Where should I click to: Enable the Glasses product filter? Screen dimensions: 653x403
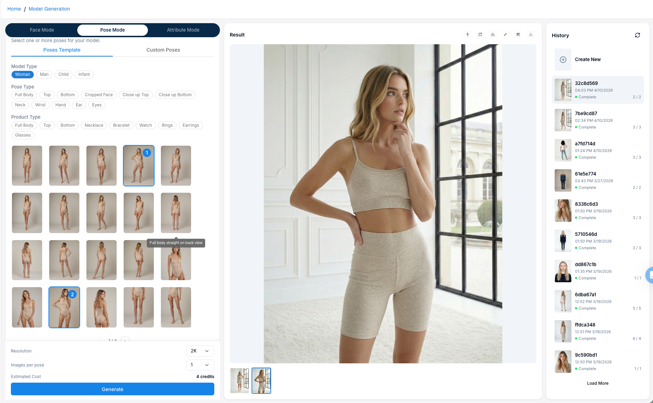coord(23,135)
